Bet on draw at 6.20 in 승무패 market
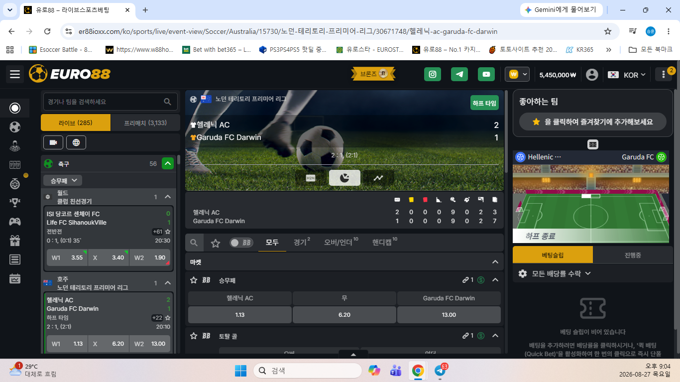 [344, 315]
